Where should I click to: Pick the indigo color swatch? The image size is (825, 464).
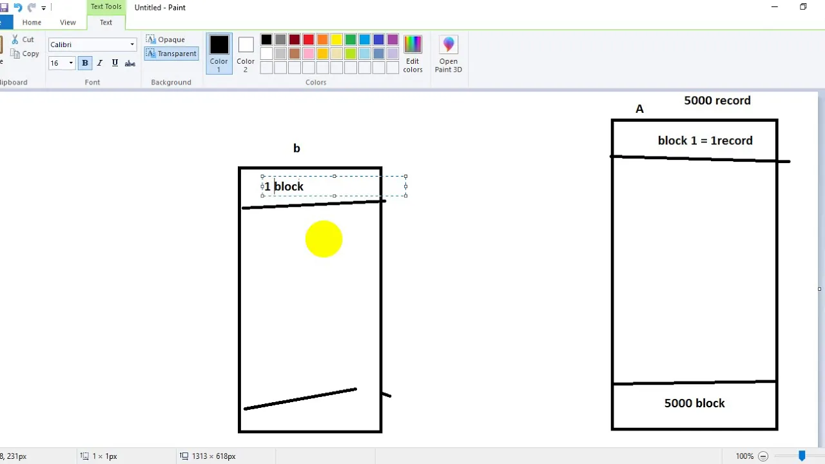(x=379, y=39)
